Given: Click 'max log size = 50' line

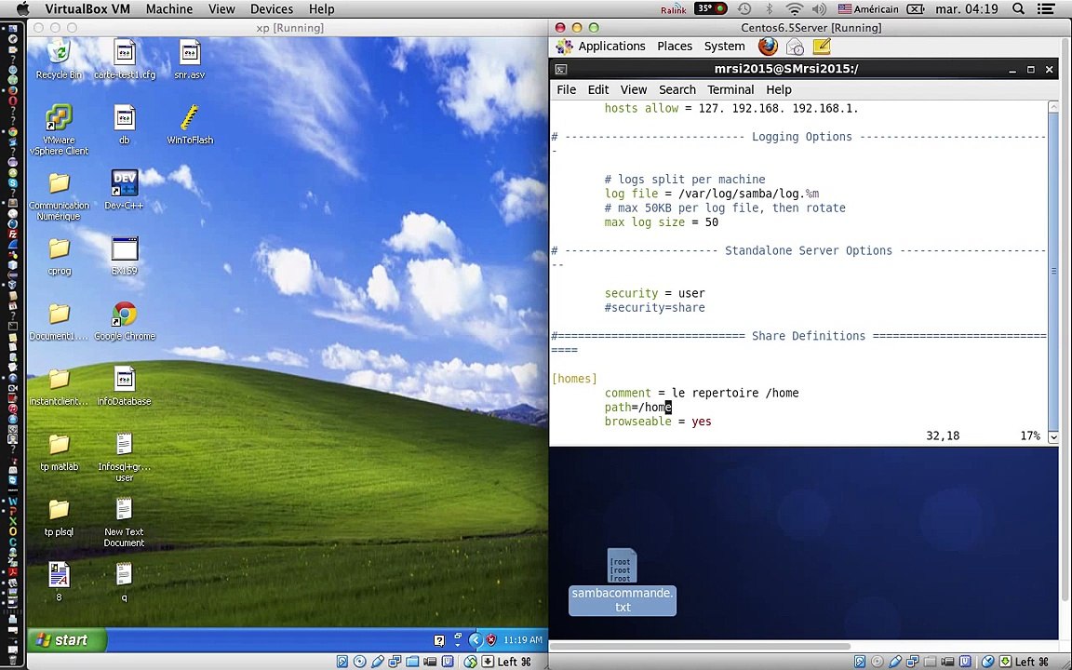Looking at the screenshot, I should (661, 222).
